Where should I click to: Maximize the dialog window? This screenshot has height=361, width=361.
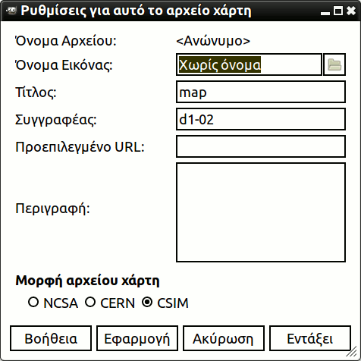point(338,11)
